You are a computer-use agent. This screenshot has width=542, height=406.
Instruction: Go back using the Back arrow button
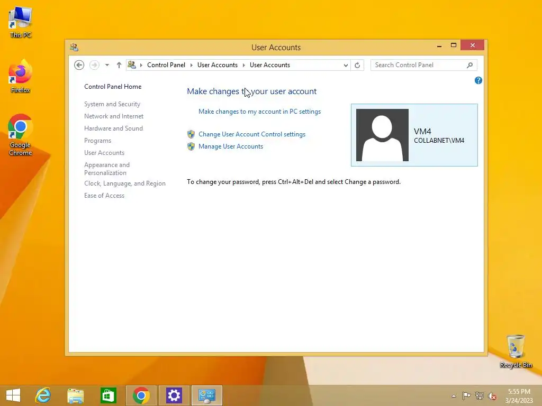tap(79, 65)
